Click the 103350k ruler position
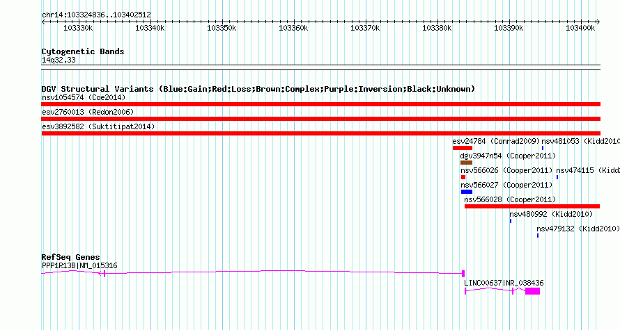 point(222,28)
